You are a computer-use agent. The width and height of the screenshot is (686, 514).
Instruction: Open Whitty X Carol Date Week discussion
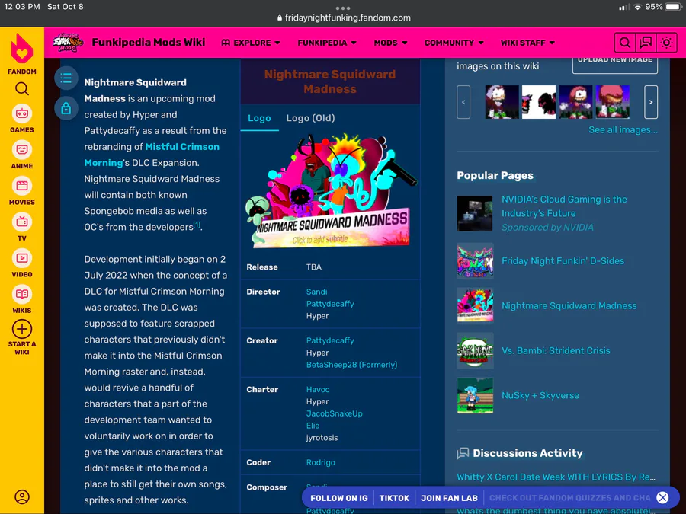556,477
